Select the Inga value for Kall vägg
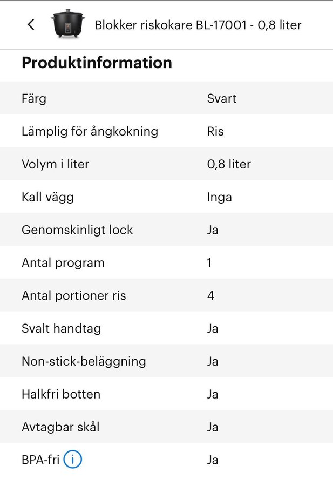The width and height of the screenshot is (333, 486). (219, 197)
